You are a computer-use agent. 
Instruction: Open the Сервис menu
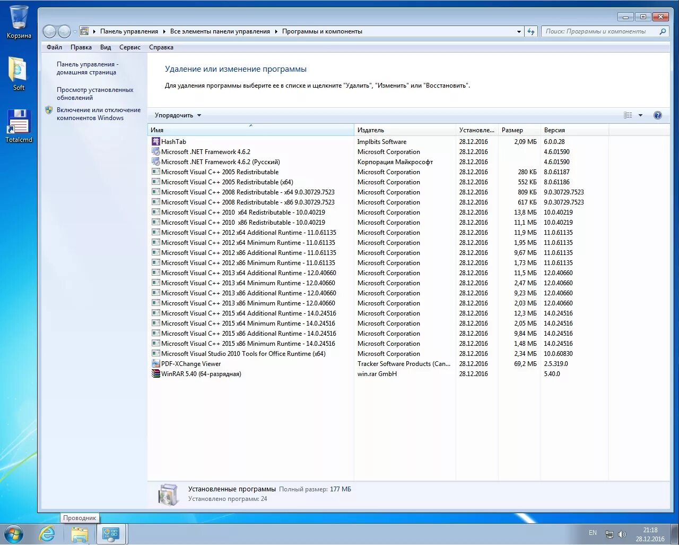click(130, 47)
